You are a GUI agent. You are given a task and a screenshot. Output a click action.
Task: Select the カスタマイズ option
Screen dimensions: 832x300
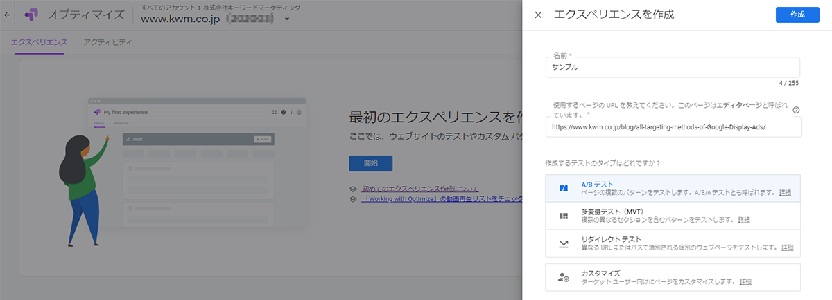pyautogui.click(x=673, y=277)
